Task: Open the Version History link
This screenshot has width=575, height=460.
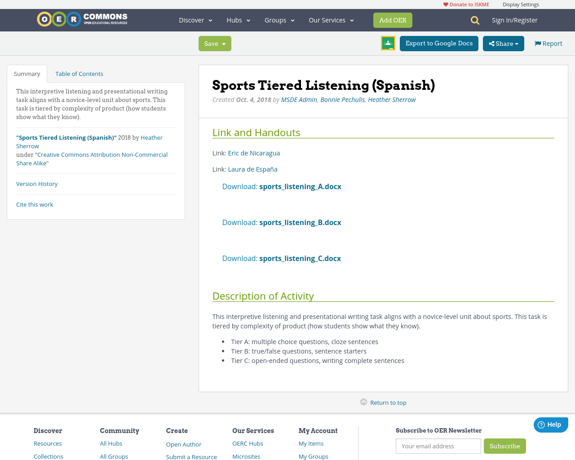Action: (36, 183)
